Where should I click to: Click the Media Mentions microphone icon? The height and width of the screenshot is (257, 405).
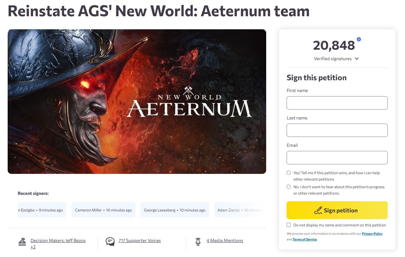(x=198, y=242)
